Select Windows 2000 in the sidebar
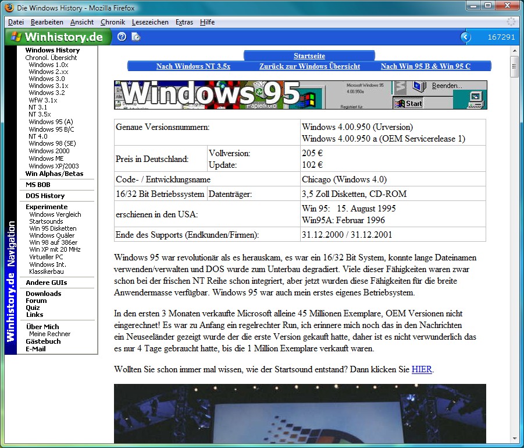The width and height of the screenshot is (524, 448). (x=49, y=151)
